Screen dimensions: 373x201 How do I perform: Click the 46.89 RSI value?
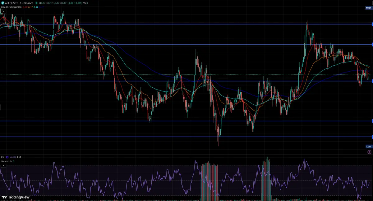pos(13,157)
